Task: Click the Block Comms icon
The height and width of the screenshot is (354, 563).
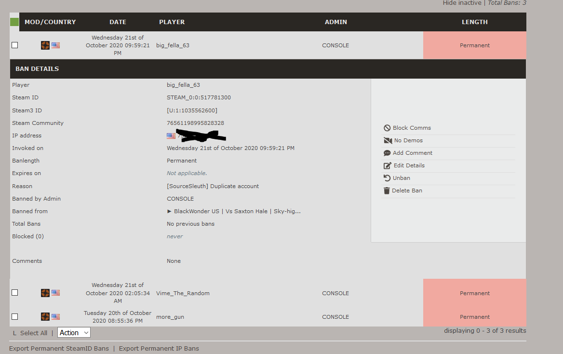Action: click(x=387, y=128)
